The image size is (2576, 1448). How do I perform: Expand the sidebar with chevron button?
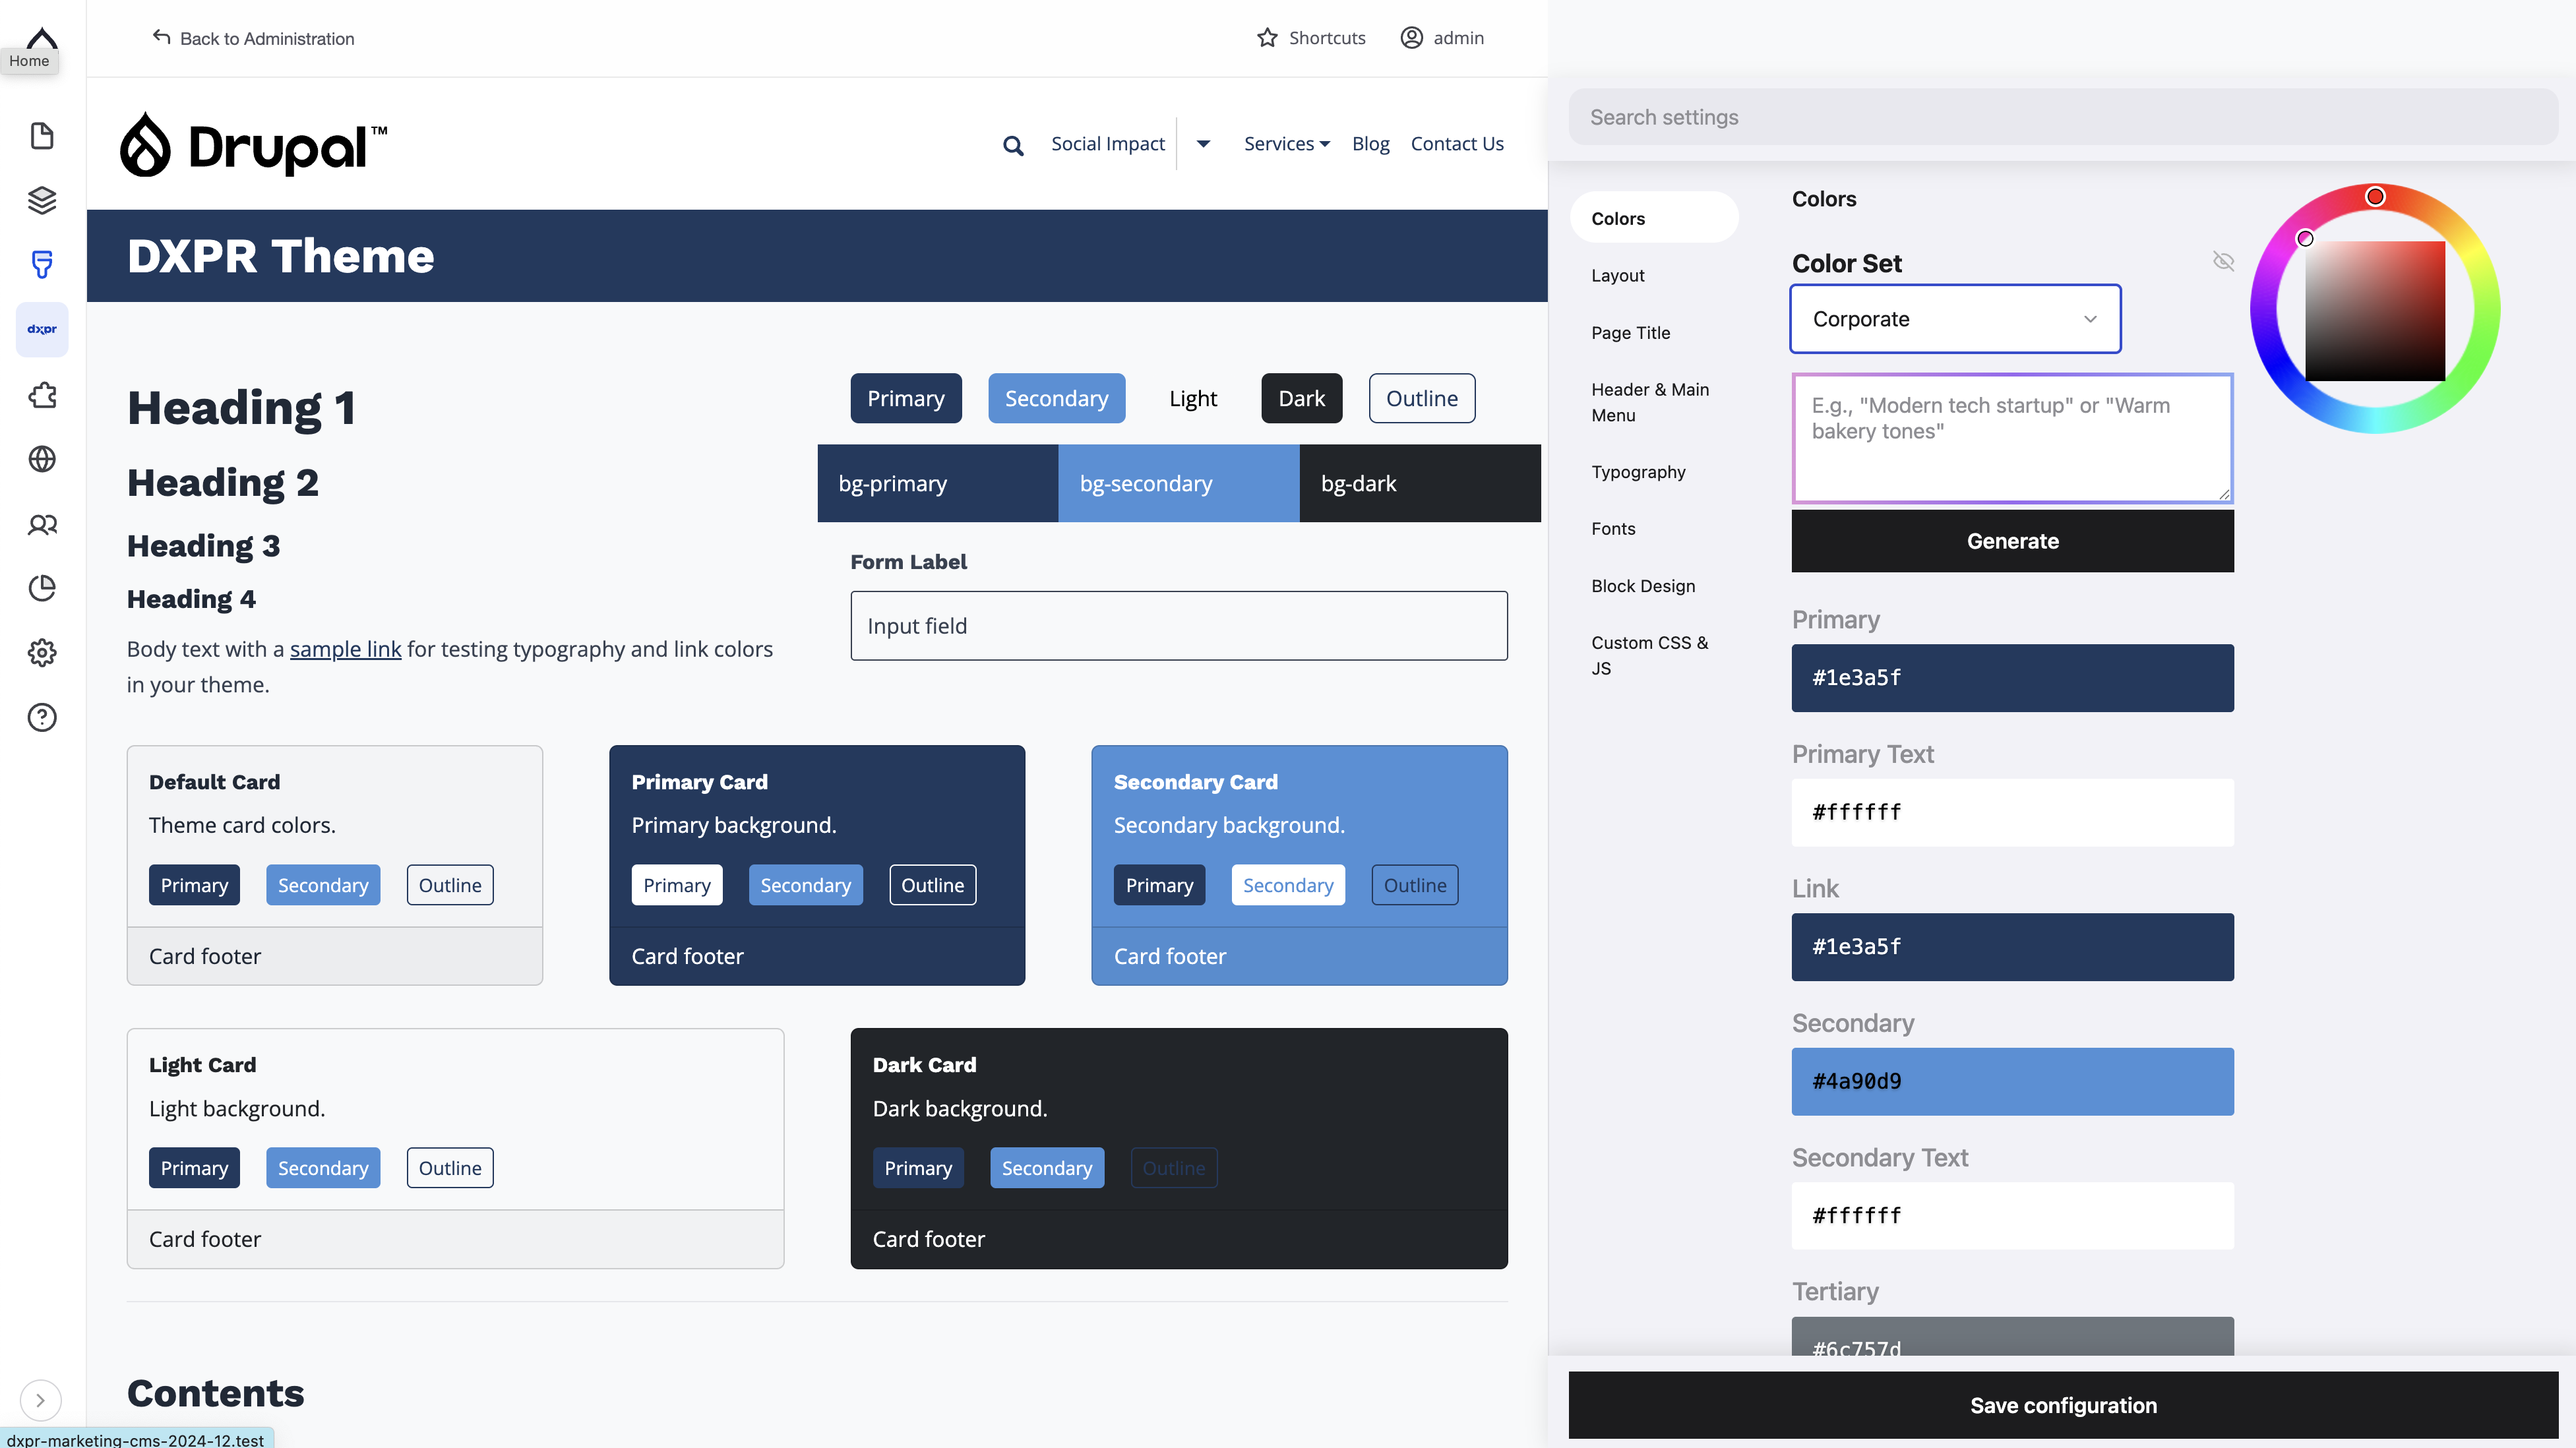41,1400
